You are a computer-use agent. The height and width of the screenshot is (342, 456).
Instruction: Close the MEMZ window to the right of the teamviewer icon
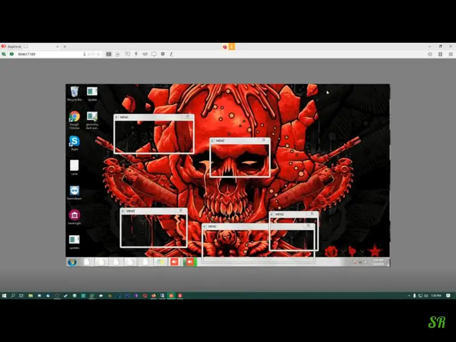181,210
